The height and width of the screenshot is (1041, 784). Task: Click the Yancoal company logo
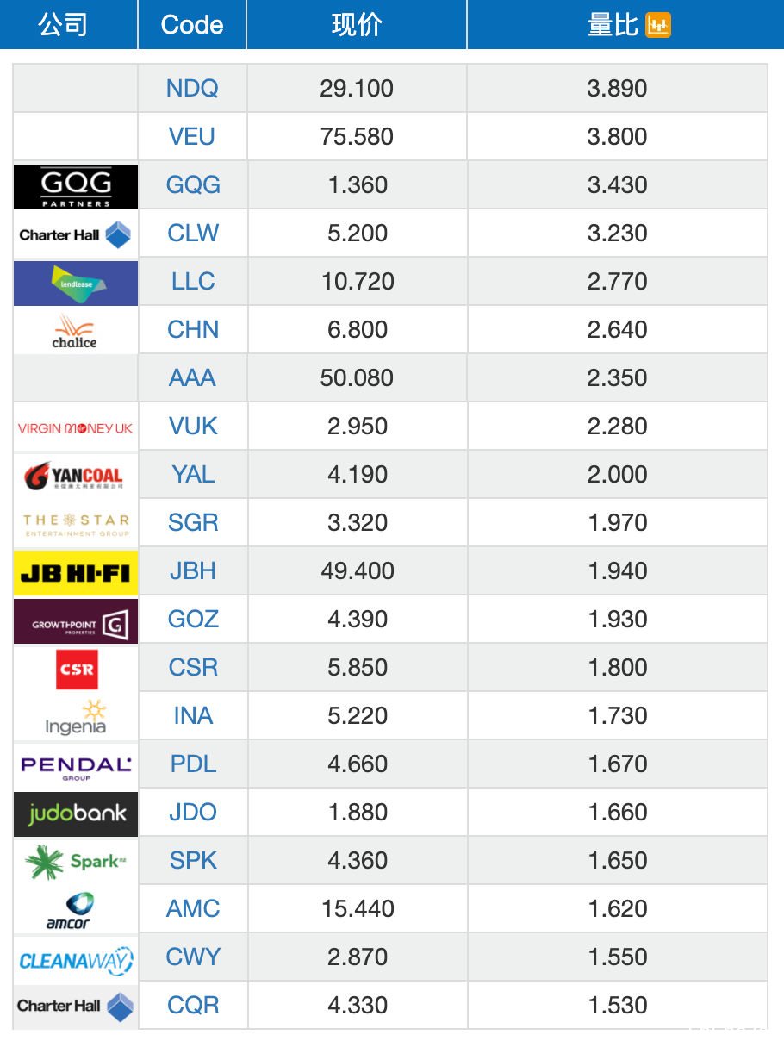(76, 476)
